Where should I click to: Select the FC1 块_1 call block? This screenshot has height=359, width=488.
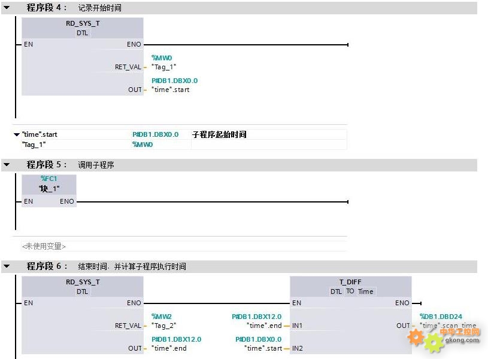click(x=49, y=191)
